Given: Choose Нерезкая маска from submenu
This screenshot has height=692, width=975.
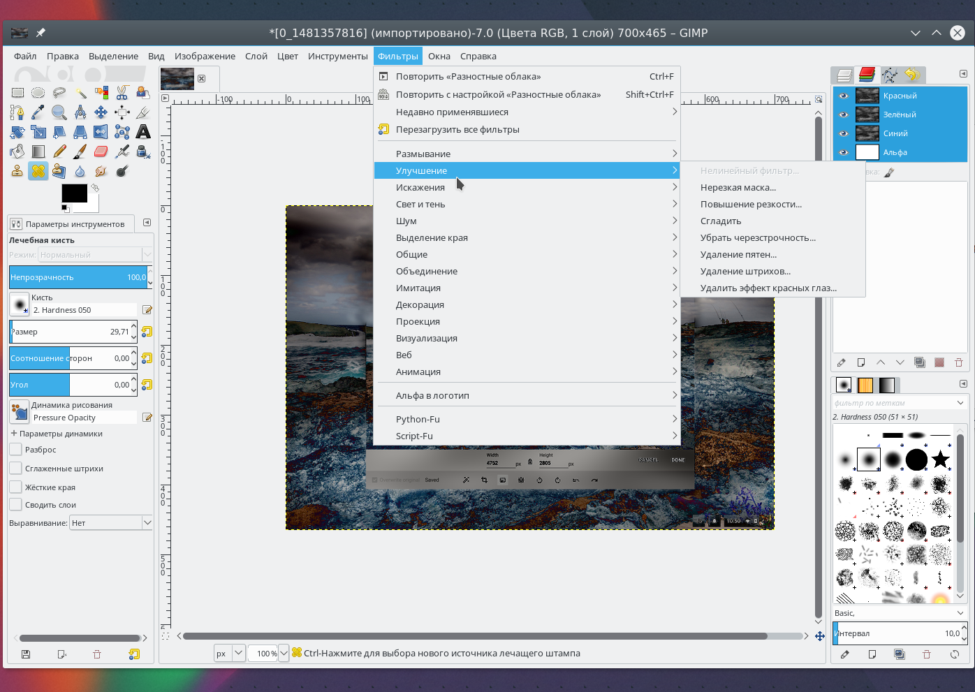Looking at the screenshot, I should pos(738,187).
